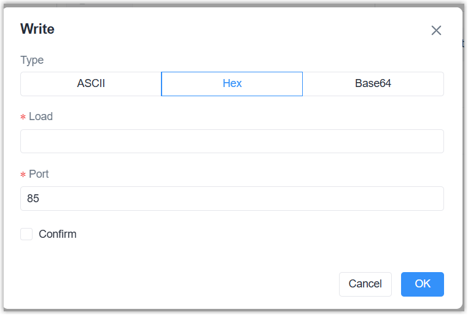The width and height of the screenshot is (468, 315).
Task: Click into the Load input field
Action: (232, 141)
